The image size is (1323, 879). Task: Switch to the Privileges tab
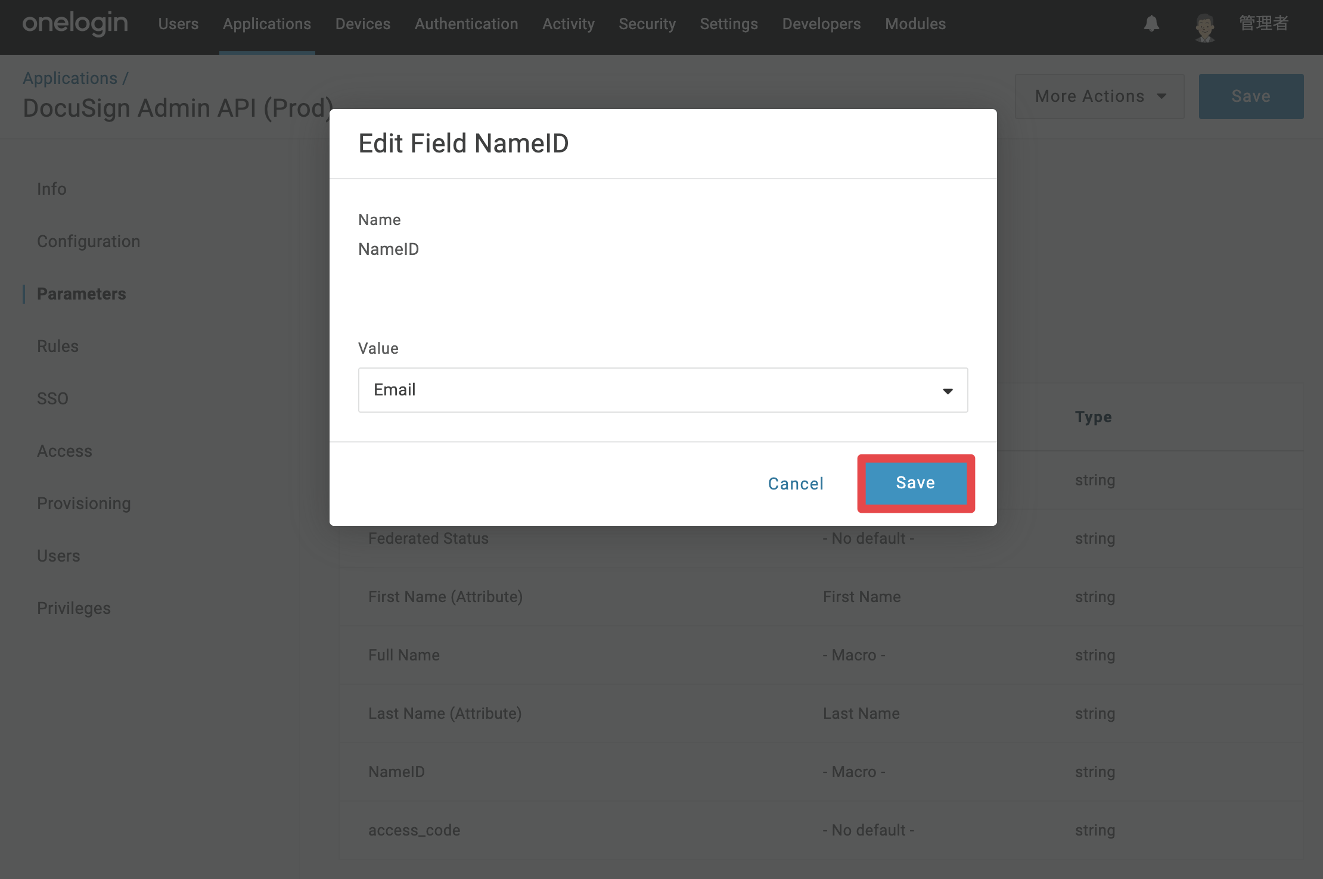[x=74, y=608]
